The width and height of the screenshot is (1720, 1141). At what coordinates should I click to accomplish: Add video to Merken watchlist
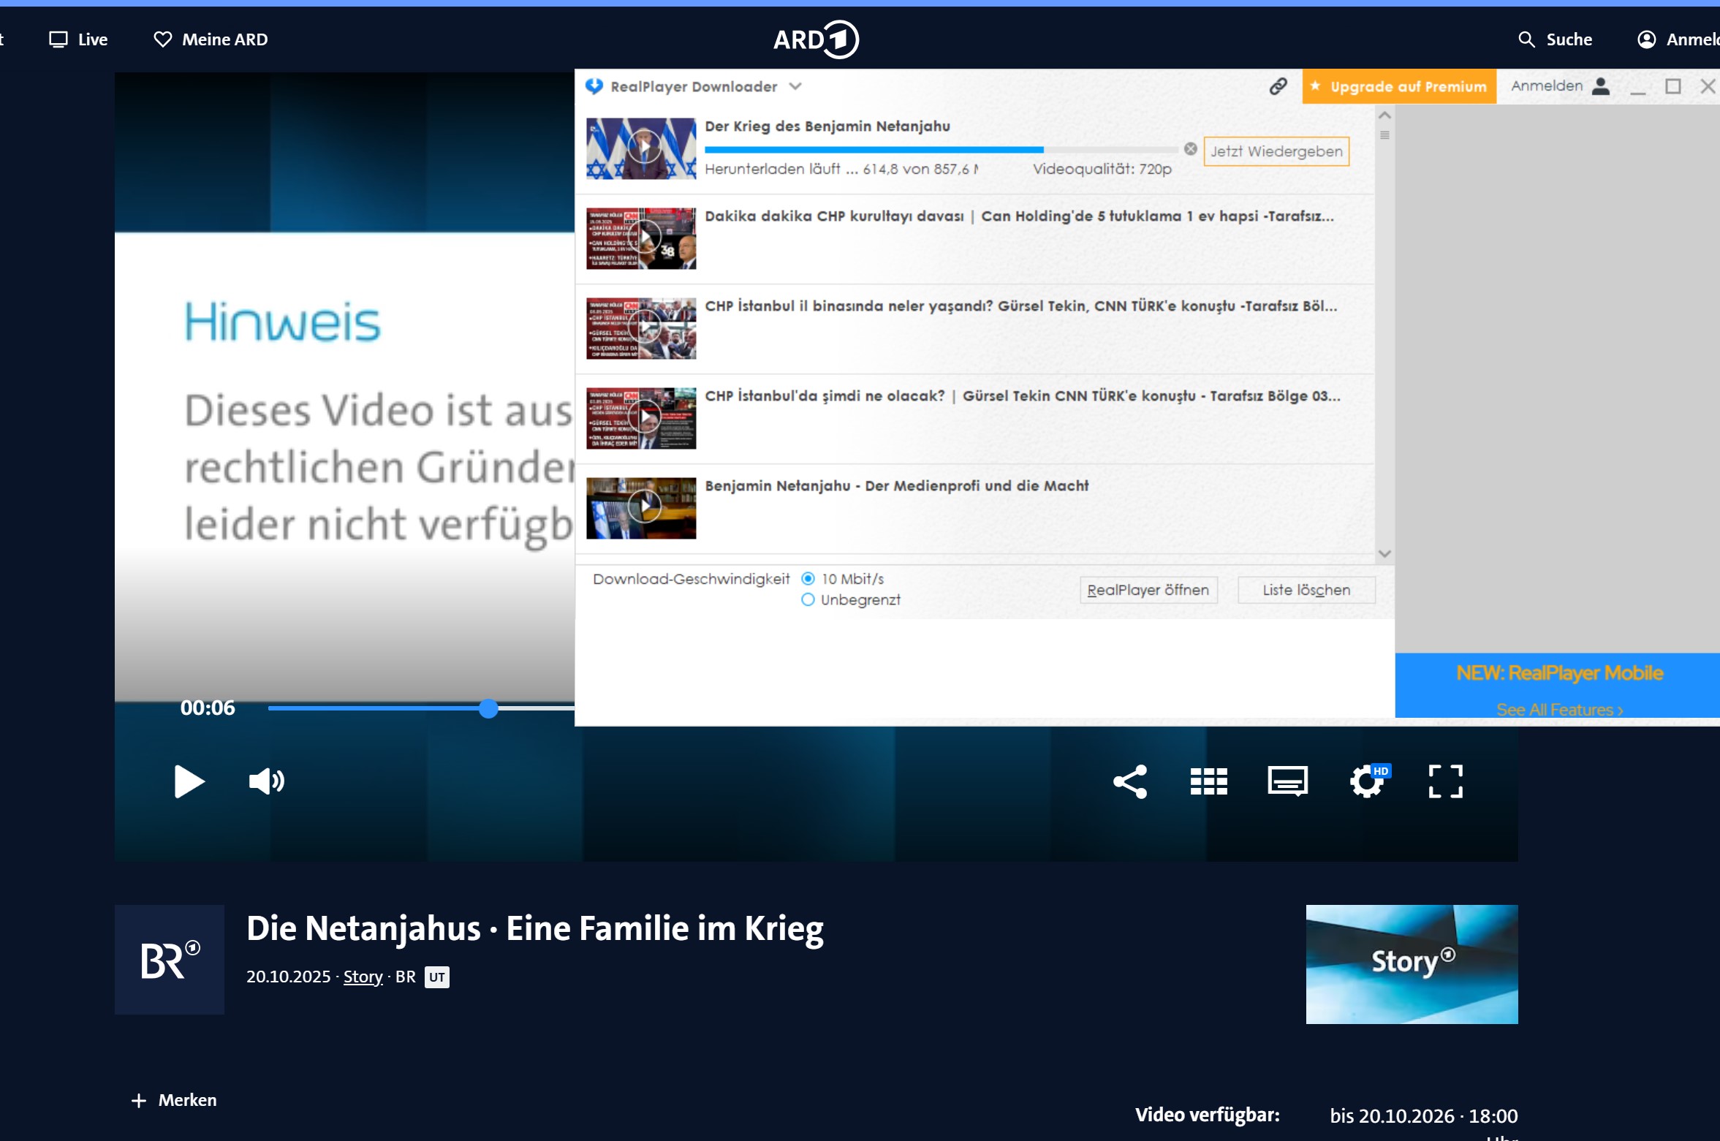[x=174, y=1100]
